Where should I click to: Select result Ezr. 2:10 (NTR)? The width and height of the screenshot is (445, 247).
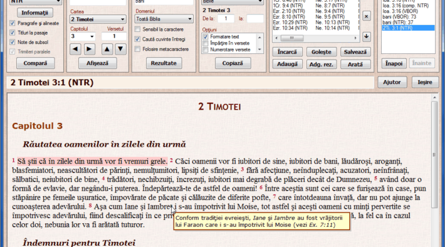[289, 11]
